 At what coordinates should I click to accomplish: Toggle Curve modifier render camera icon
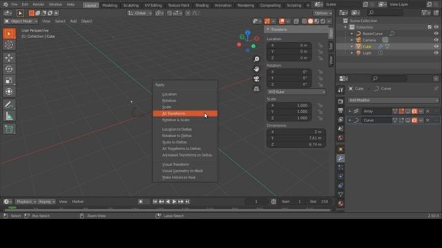[414, 121]
